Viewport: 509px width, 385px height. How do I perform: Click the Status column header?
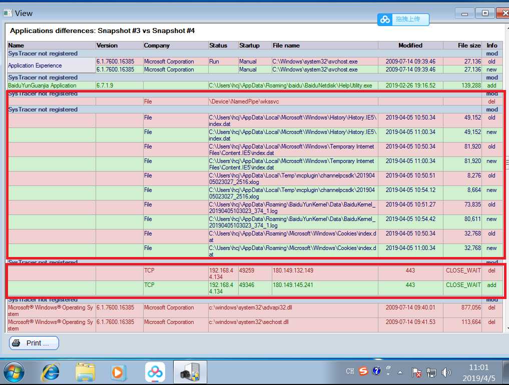click(223, 45)
